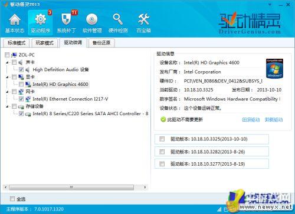Click the scrollbar left arrow in device tree
The image size is (295, 214).
(x=6, y=188)
